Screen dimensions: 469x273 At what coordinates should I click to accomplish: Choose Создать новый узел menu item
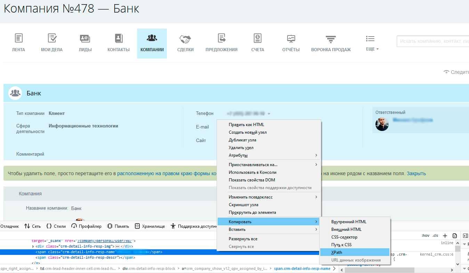coord(269,132)
